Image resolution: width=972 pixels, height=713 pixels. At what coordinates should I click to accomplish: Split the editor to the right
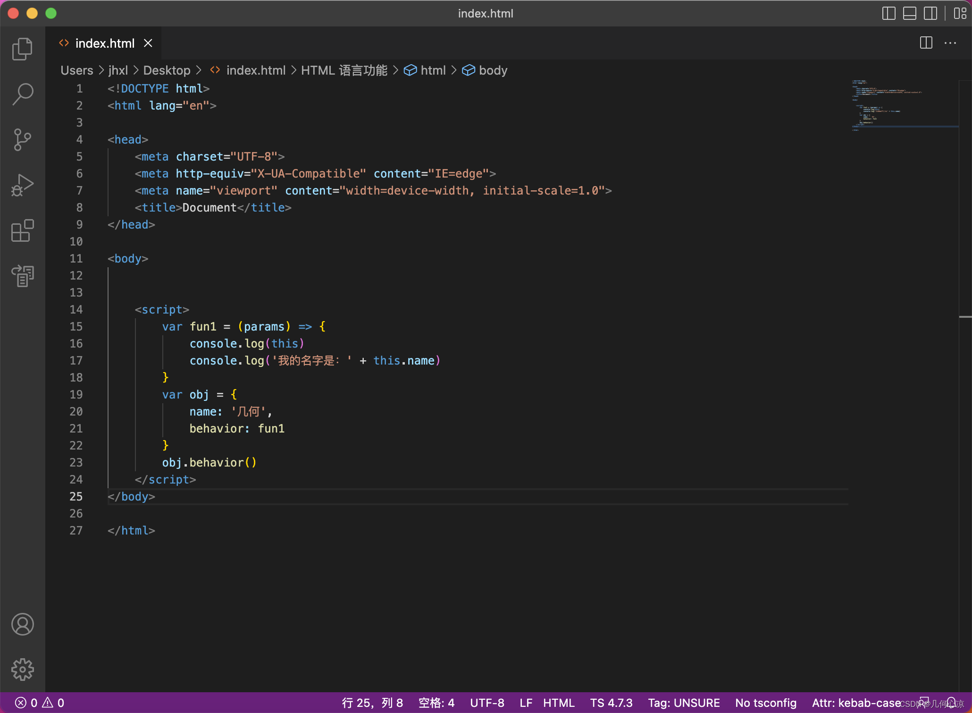(926, 43)
